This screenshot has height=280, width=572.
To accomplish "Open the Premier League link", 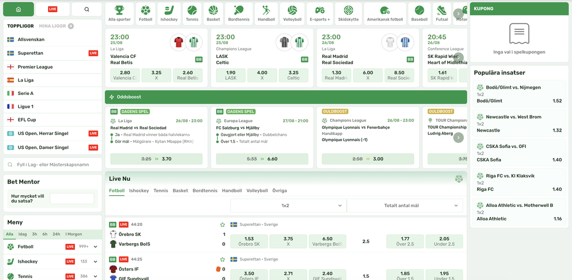I will [35, 67].
